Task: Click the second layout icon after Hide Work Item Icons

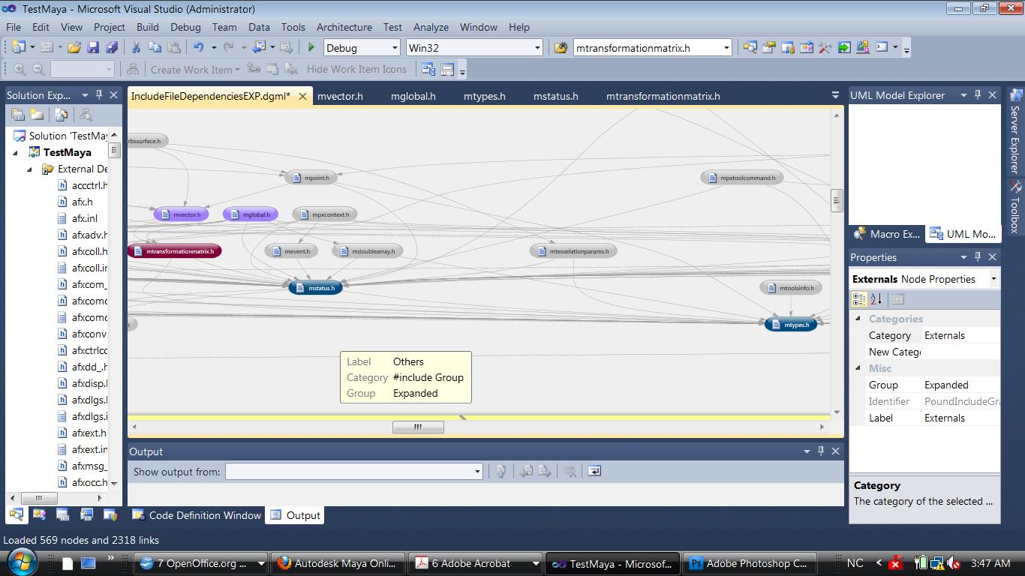Action: (447, 70)
